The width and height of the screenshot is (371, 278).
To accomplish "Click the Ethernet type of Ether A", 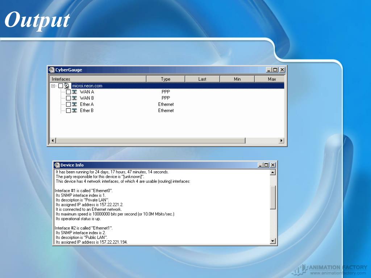I will (x=166, y=104).
